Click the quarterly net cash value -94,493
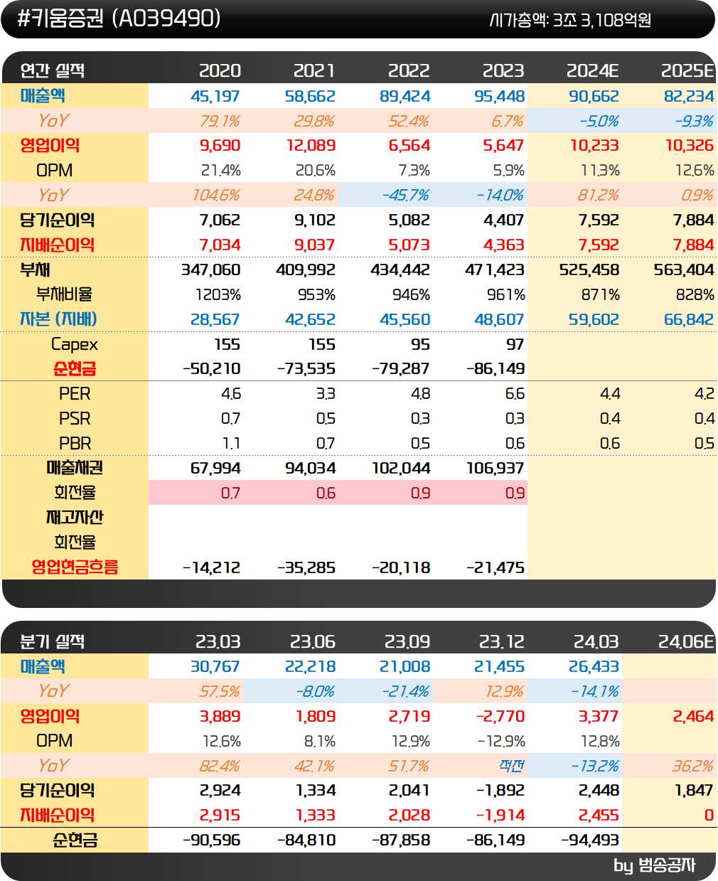718x881 pixels. (590, 840)
